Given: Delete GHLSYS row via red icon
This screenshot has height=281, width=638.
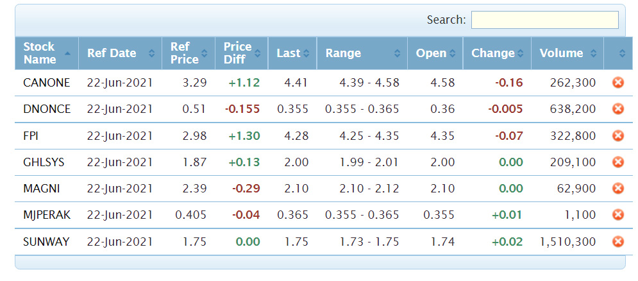Looking at the screenshot, I should [617, 162].
